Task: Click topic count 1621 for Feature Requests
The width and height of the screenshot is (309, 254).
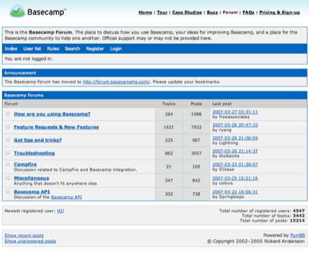Action: point(169,127)
